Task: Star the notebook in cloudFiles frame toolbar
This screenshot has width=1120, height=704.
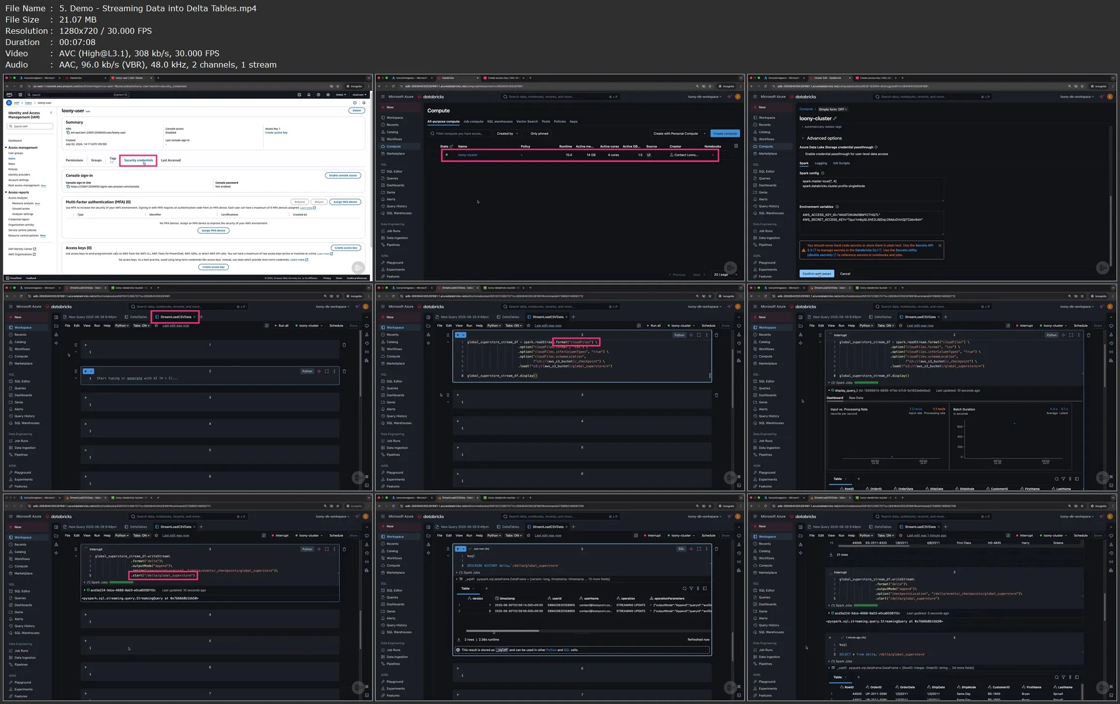Action: pos(528,325)
